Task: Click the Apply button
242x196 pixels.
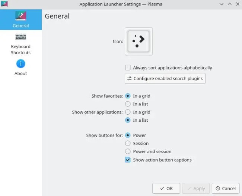Action: point(196,188)
